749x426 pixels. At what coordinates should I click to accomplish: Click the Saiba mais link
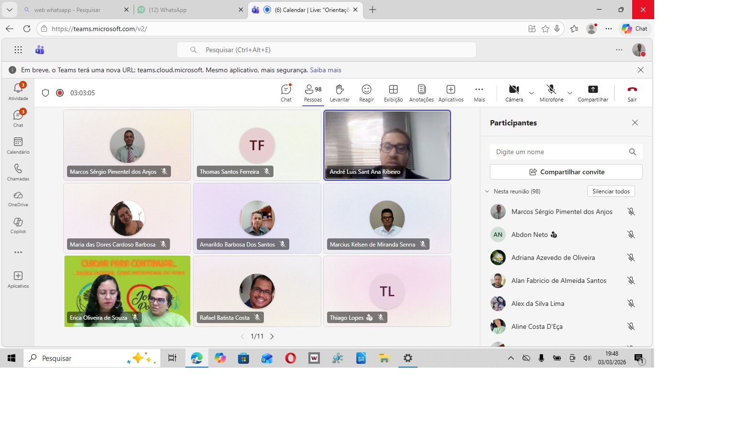326,70
